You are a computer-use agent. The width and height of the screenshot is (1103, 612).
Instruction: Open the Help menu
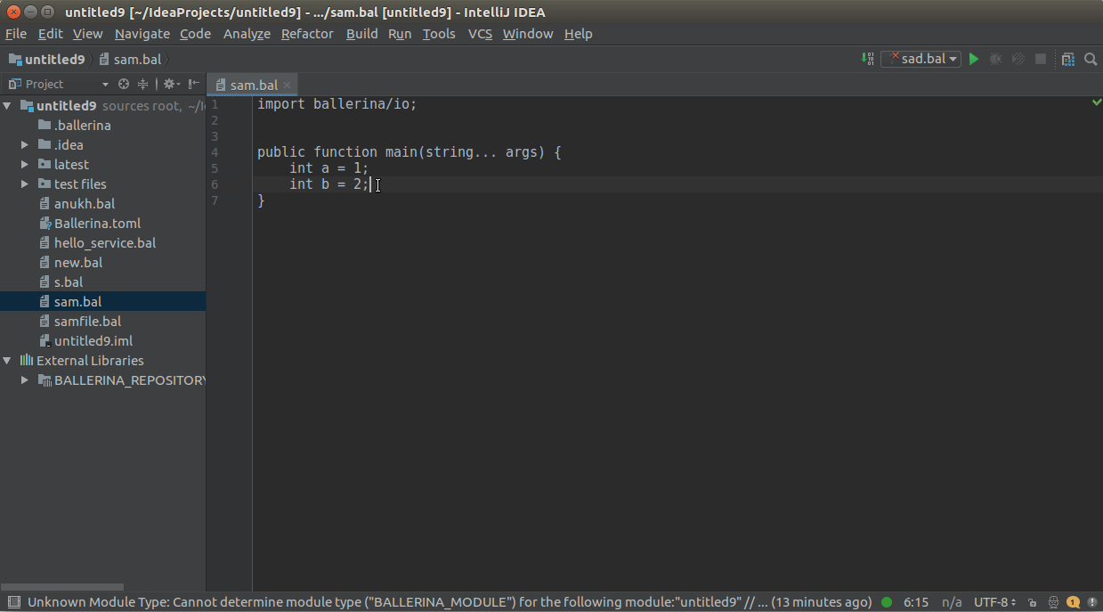[x=579, y=34]
